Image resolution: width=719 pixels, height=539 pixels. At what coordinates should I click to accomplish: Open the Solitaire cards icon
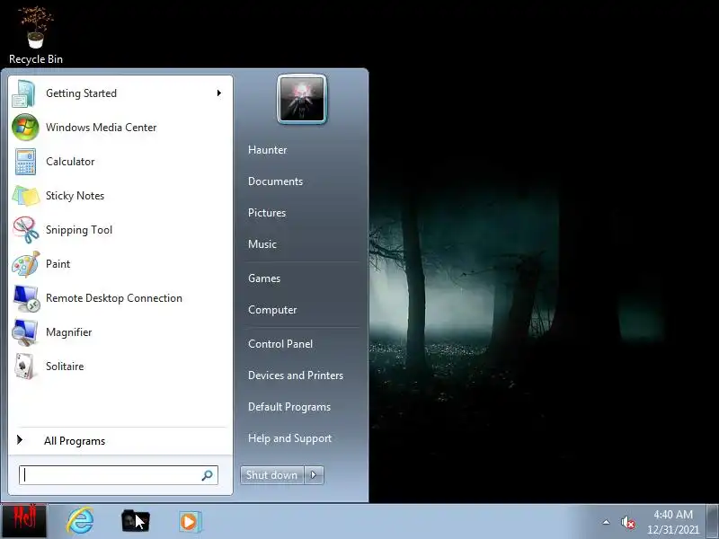click(25, 367)
